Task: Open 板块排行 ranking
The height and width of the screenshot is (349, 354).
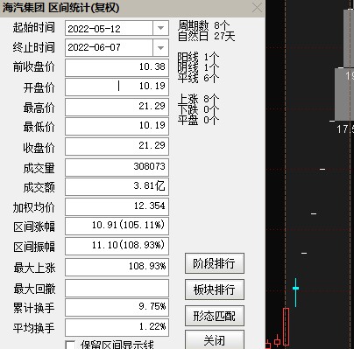Action: pyautogui.click(x=215, y=290)
